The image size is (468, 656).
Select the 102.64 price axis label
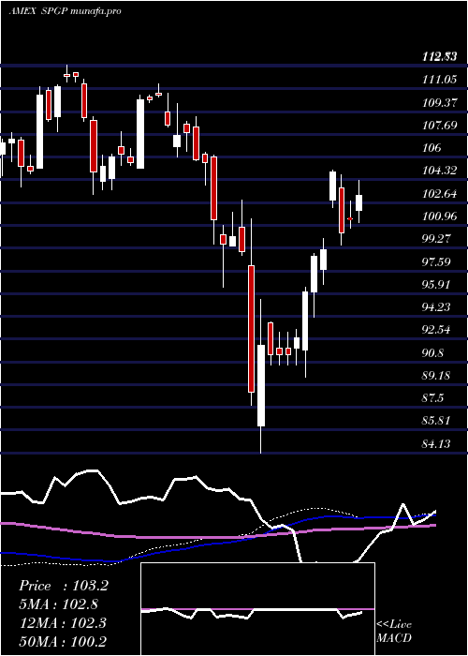tap(439, 194)
